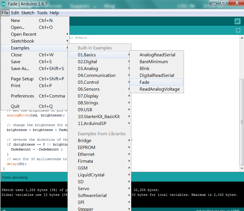This screenshot has height=211, width=244.
Task: Select Page Setup menu entry
Action: click(x=22, y=79)
